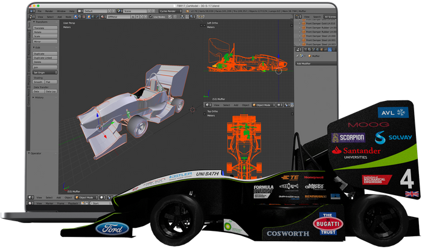Open the timeline editor type icon
Viewport: 422px width, 249px height.
(x=31, y=203)
